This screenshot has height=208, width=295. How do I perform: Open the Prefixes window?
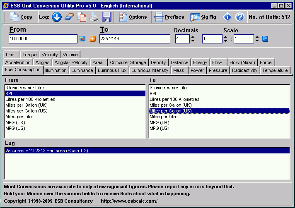point(169,17)
